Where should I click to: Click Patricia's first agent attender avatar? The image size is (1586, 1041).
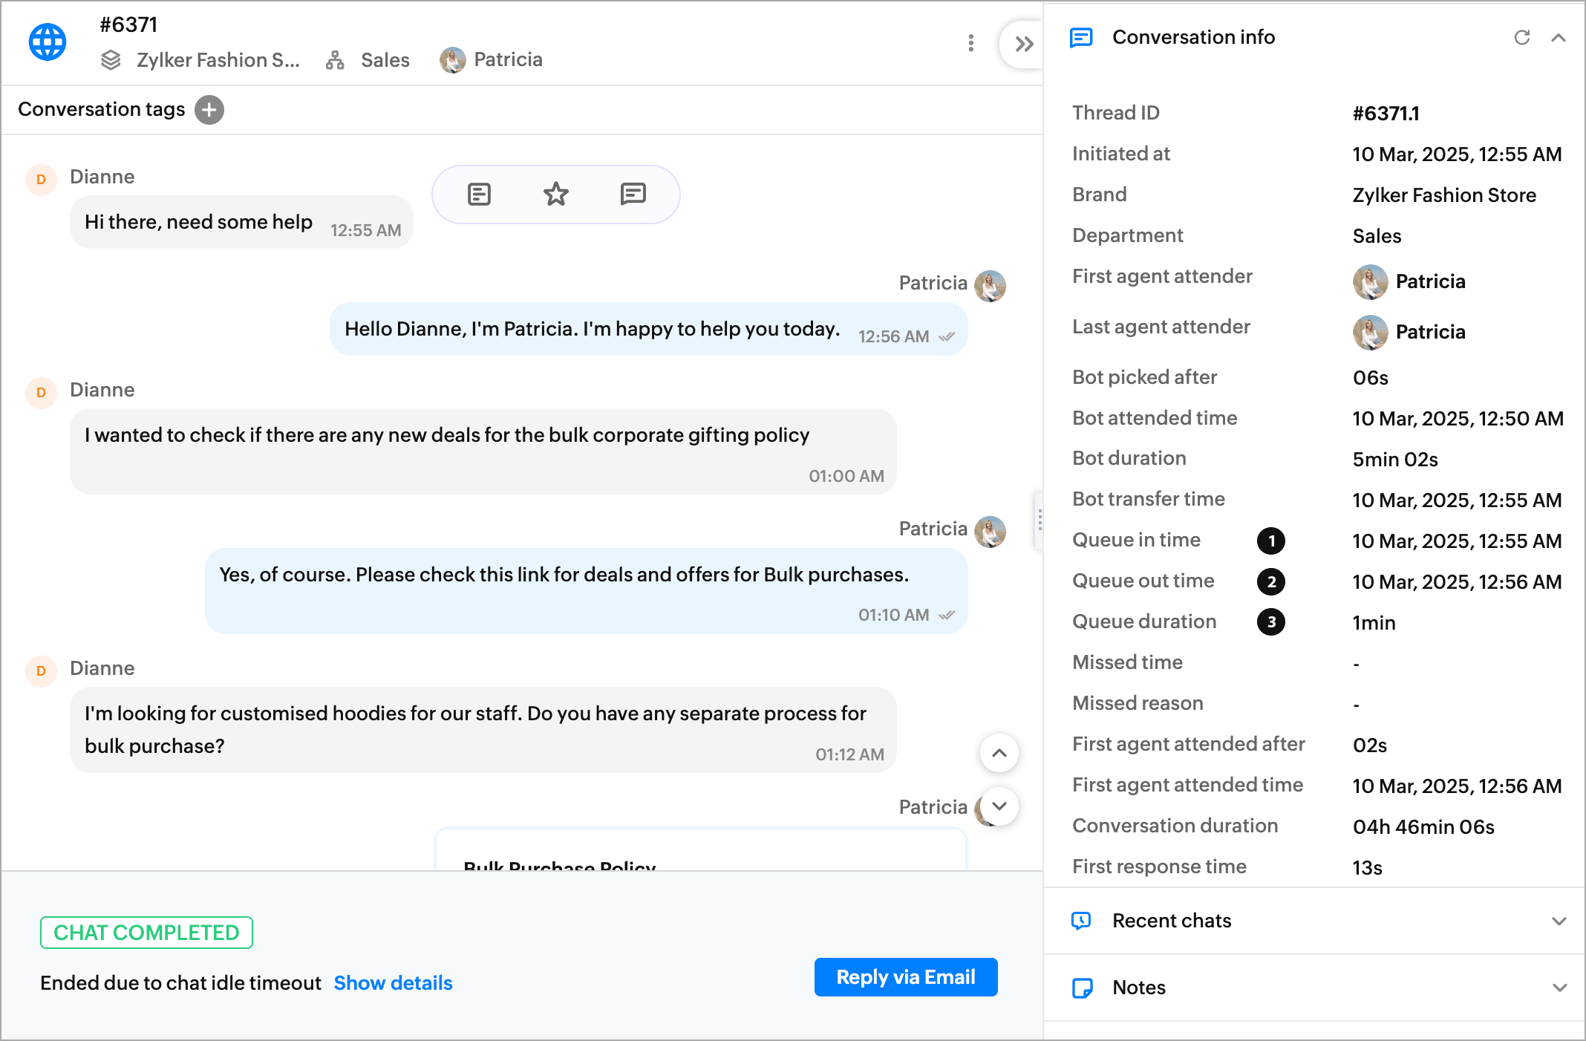[1370, 281]
